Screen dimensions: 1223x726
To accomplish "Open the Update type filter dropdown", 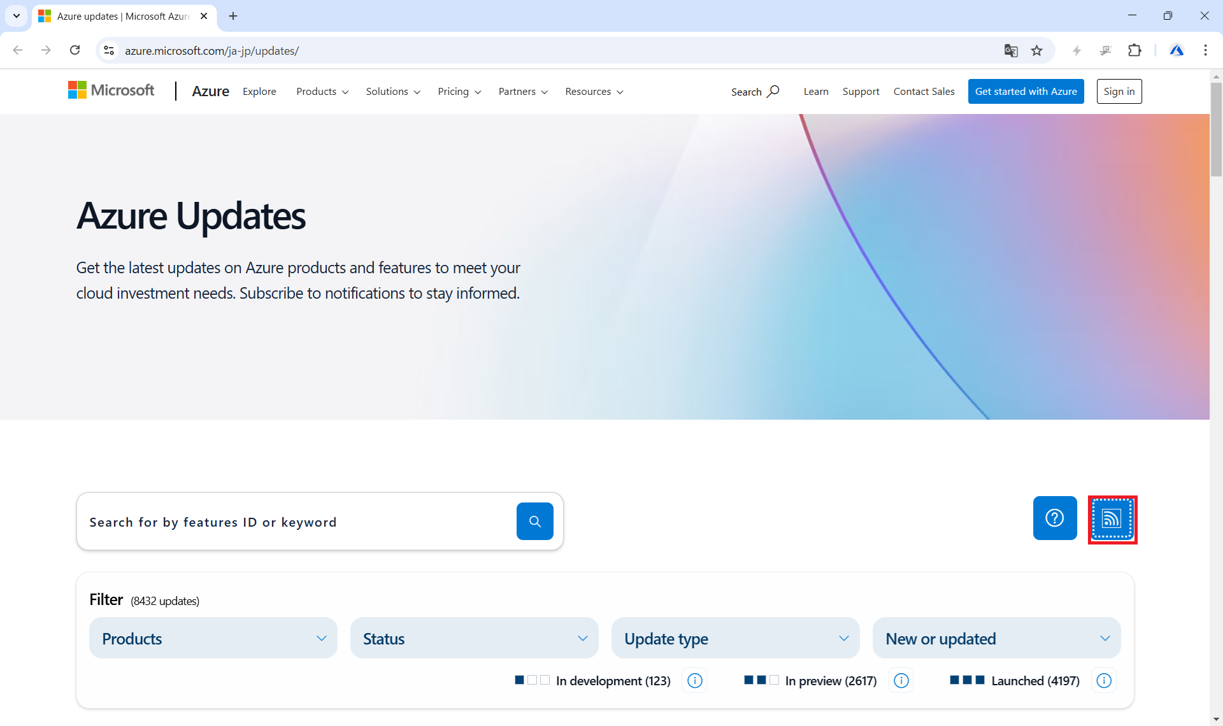I will 736,638.
